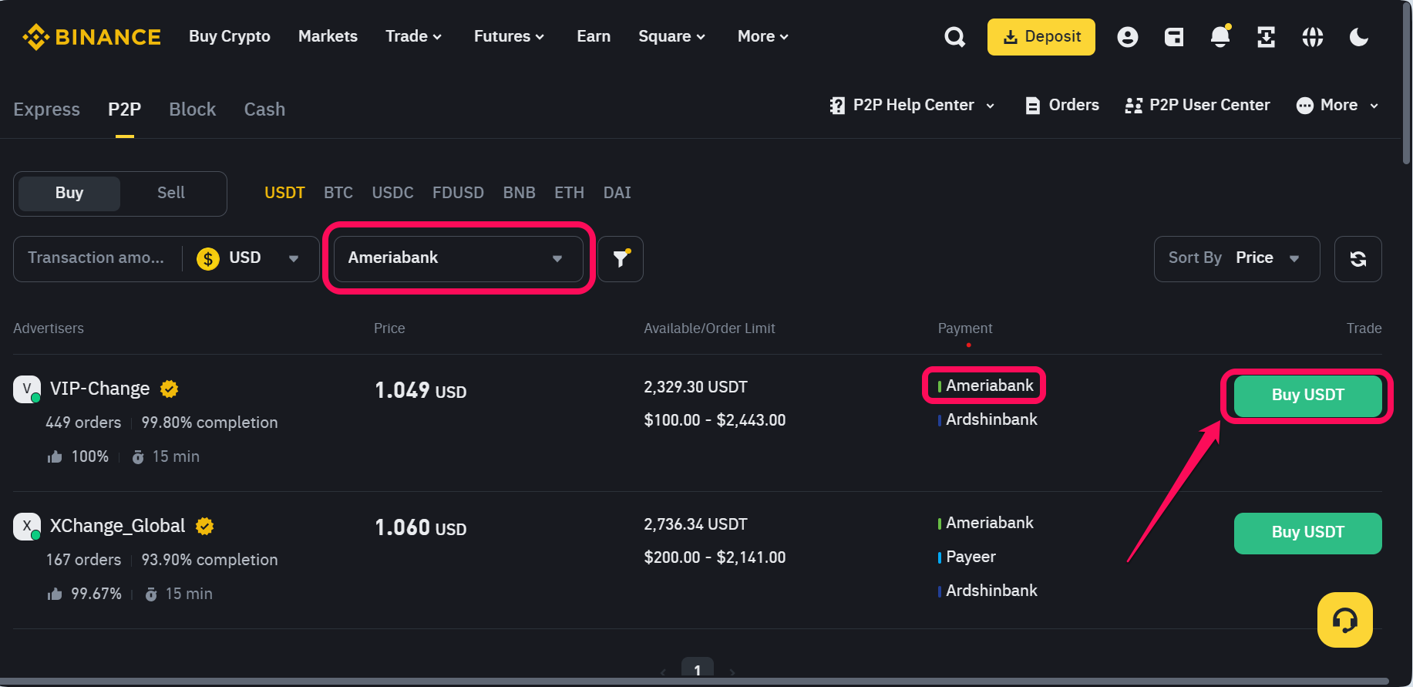The height and width of the screenshot is (687, 1413).
Task: Refresh the ad list with the refresh icon
Action: [1358, 259]
